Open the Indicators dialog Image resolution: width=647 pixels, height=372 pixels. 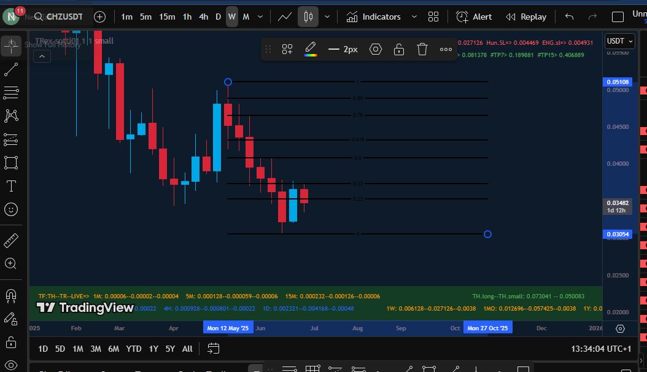(373, 17)
